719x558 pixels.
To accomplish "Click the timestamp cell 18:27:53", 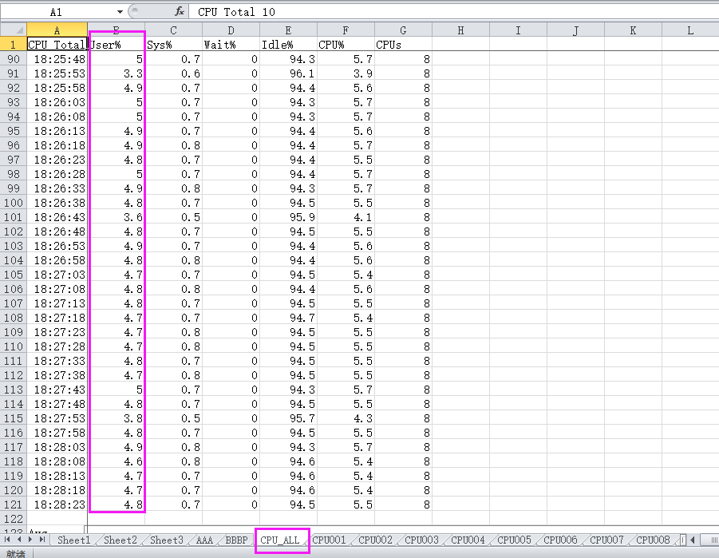I will 57,418.
